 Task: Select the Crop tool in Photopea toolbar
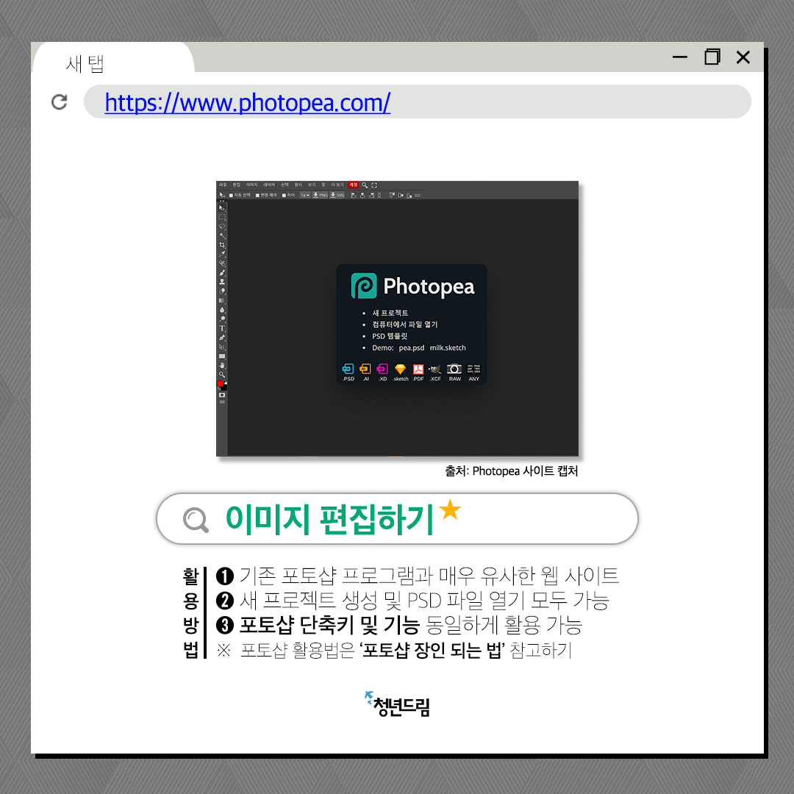click(x=222, y=245)
